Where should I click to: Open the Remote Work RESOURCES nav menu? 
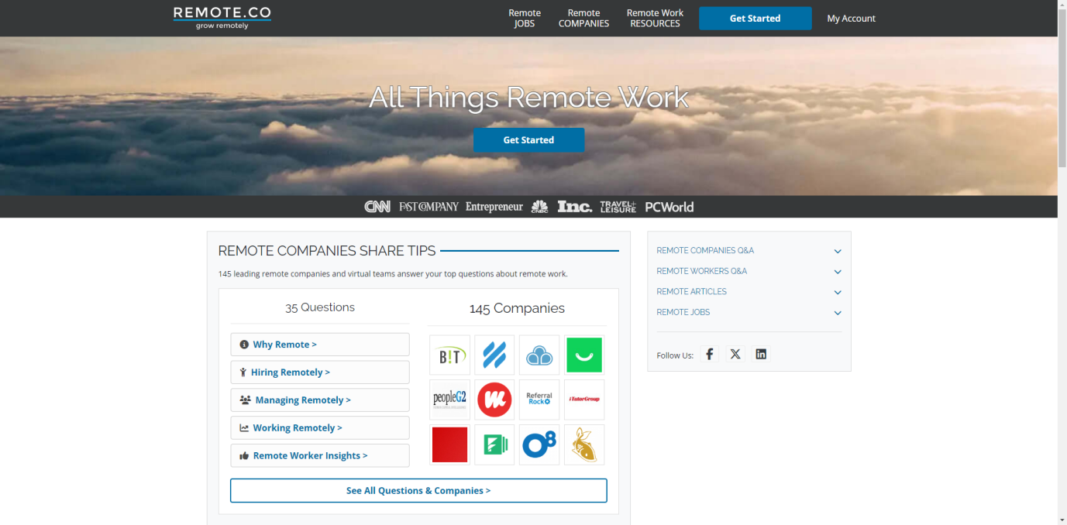click(x=655, y=18)
